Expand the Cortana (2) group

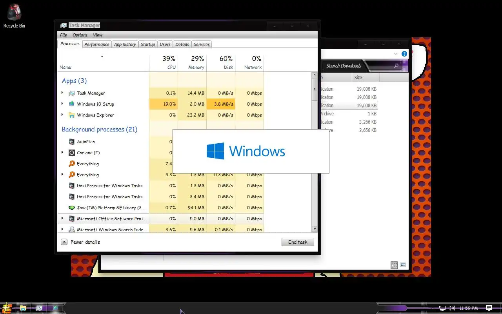click(62, 153)
